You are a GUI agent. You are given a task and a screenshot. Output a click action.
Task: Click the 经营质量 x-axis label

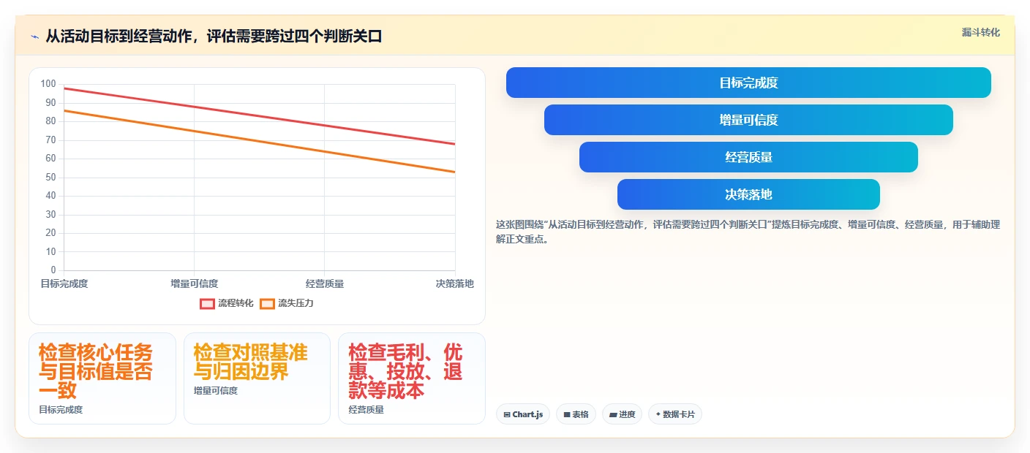coord(325,283)
